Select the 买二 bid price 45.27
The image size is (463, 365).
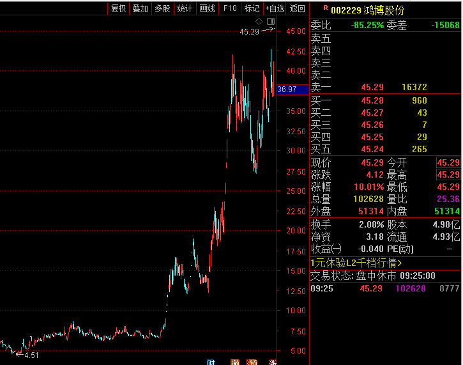[x=372, y=113]
